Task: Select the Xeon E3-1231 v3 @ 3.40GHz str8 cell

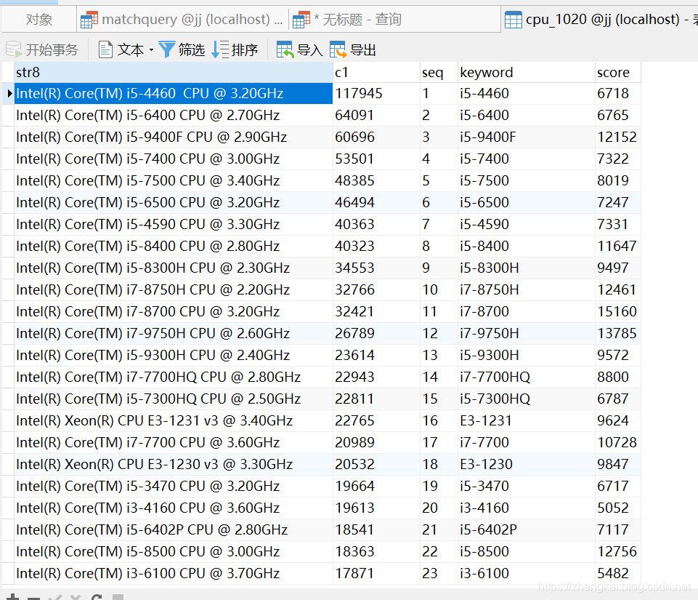Action: tap(174, 421)
